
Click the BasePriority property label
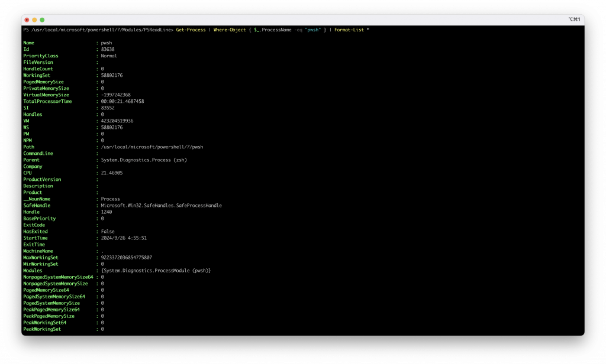[x=40, y=219]
